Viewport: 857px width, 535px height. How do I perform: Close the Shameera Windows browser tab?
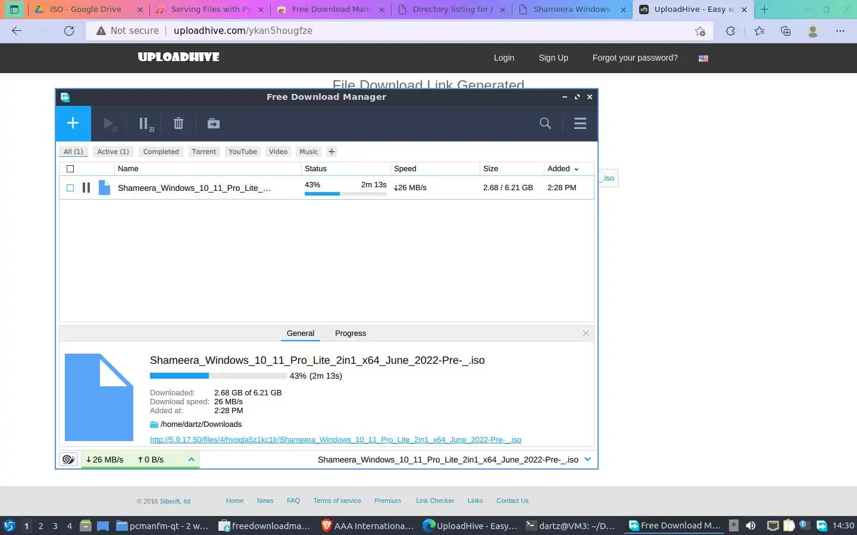[x=623, y=10]
